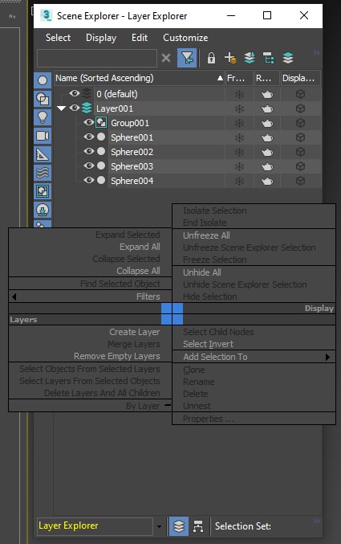Image resolution: width=341 pixels, height=544 pixels.
Task: Expand the Add Selection To submenu
Action: [327, 357]
